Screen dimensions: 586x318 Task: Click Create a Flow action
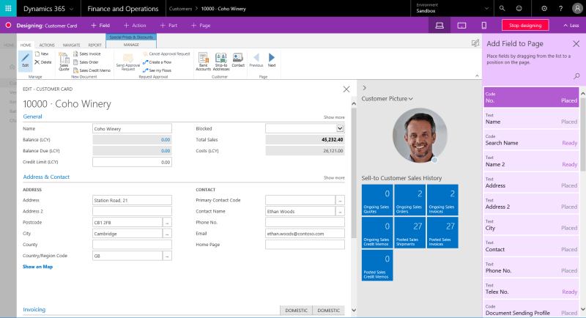157,62
